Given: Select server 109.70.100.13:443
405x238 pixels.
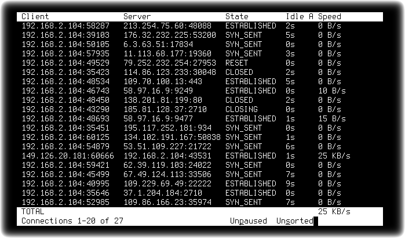Looking at the screenshot, I should click(x=163, y=82).
